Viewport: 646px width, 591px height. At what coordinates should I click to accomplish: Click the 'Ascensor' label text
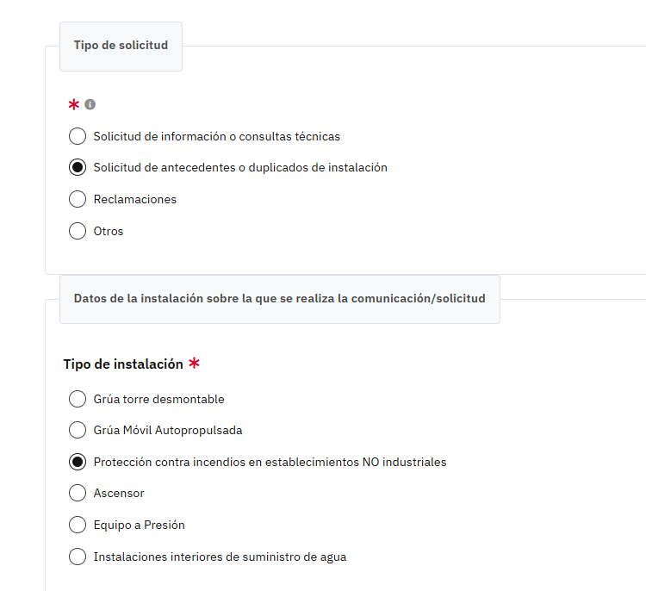click(x=119, y=494)
